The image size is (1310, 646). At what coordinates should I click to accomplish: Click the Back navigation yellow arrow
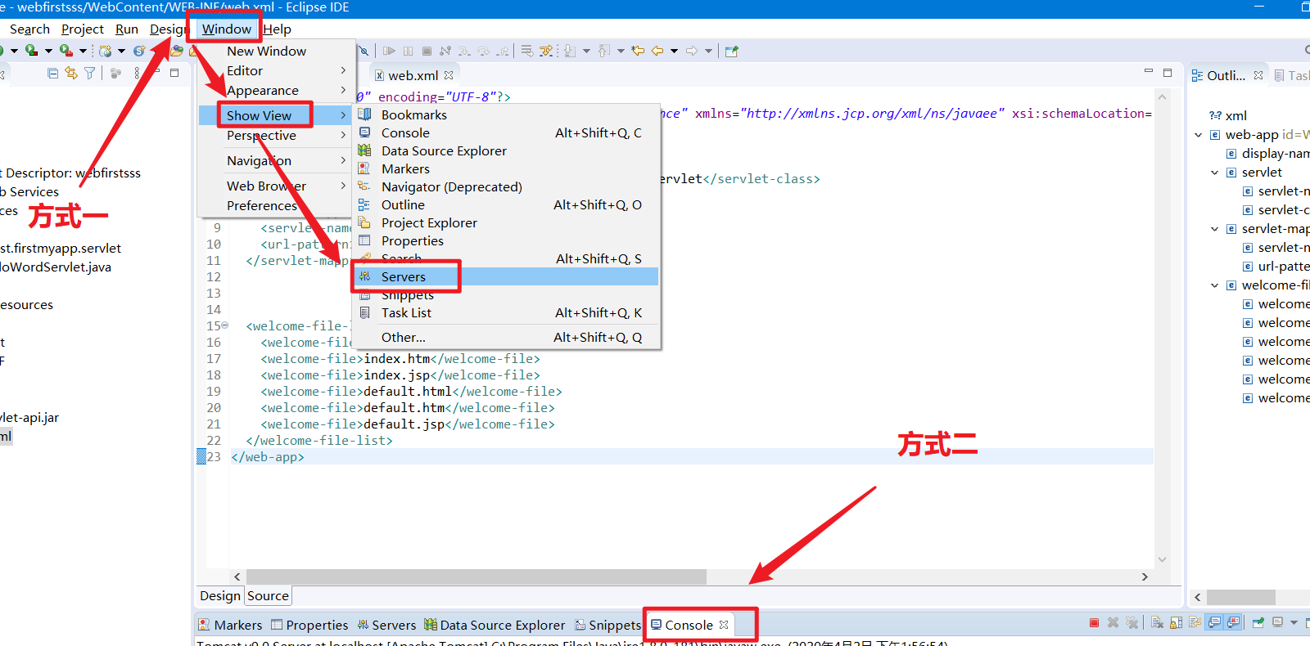click(x=657, y=51)
